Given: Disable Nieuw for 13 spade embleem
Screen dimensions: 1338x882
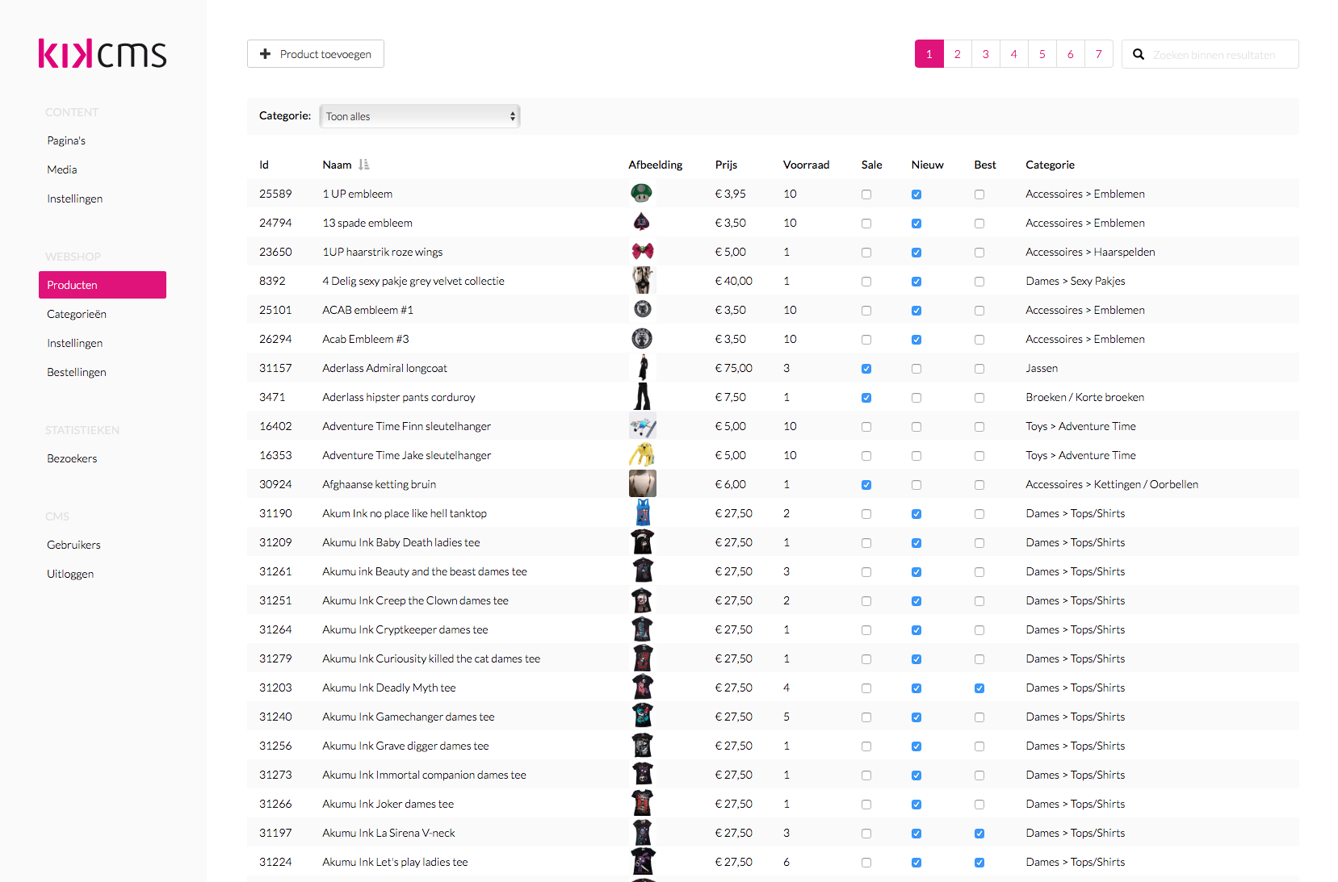Looking at the screenshot, I should coord(916,223).
